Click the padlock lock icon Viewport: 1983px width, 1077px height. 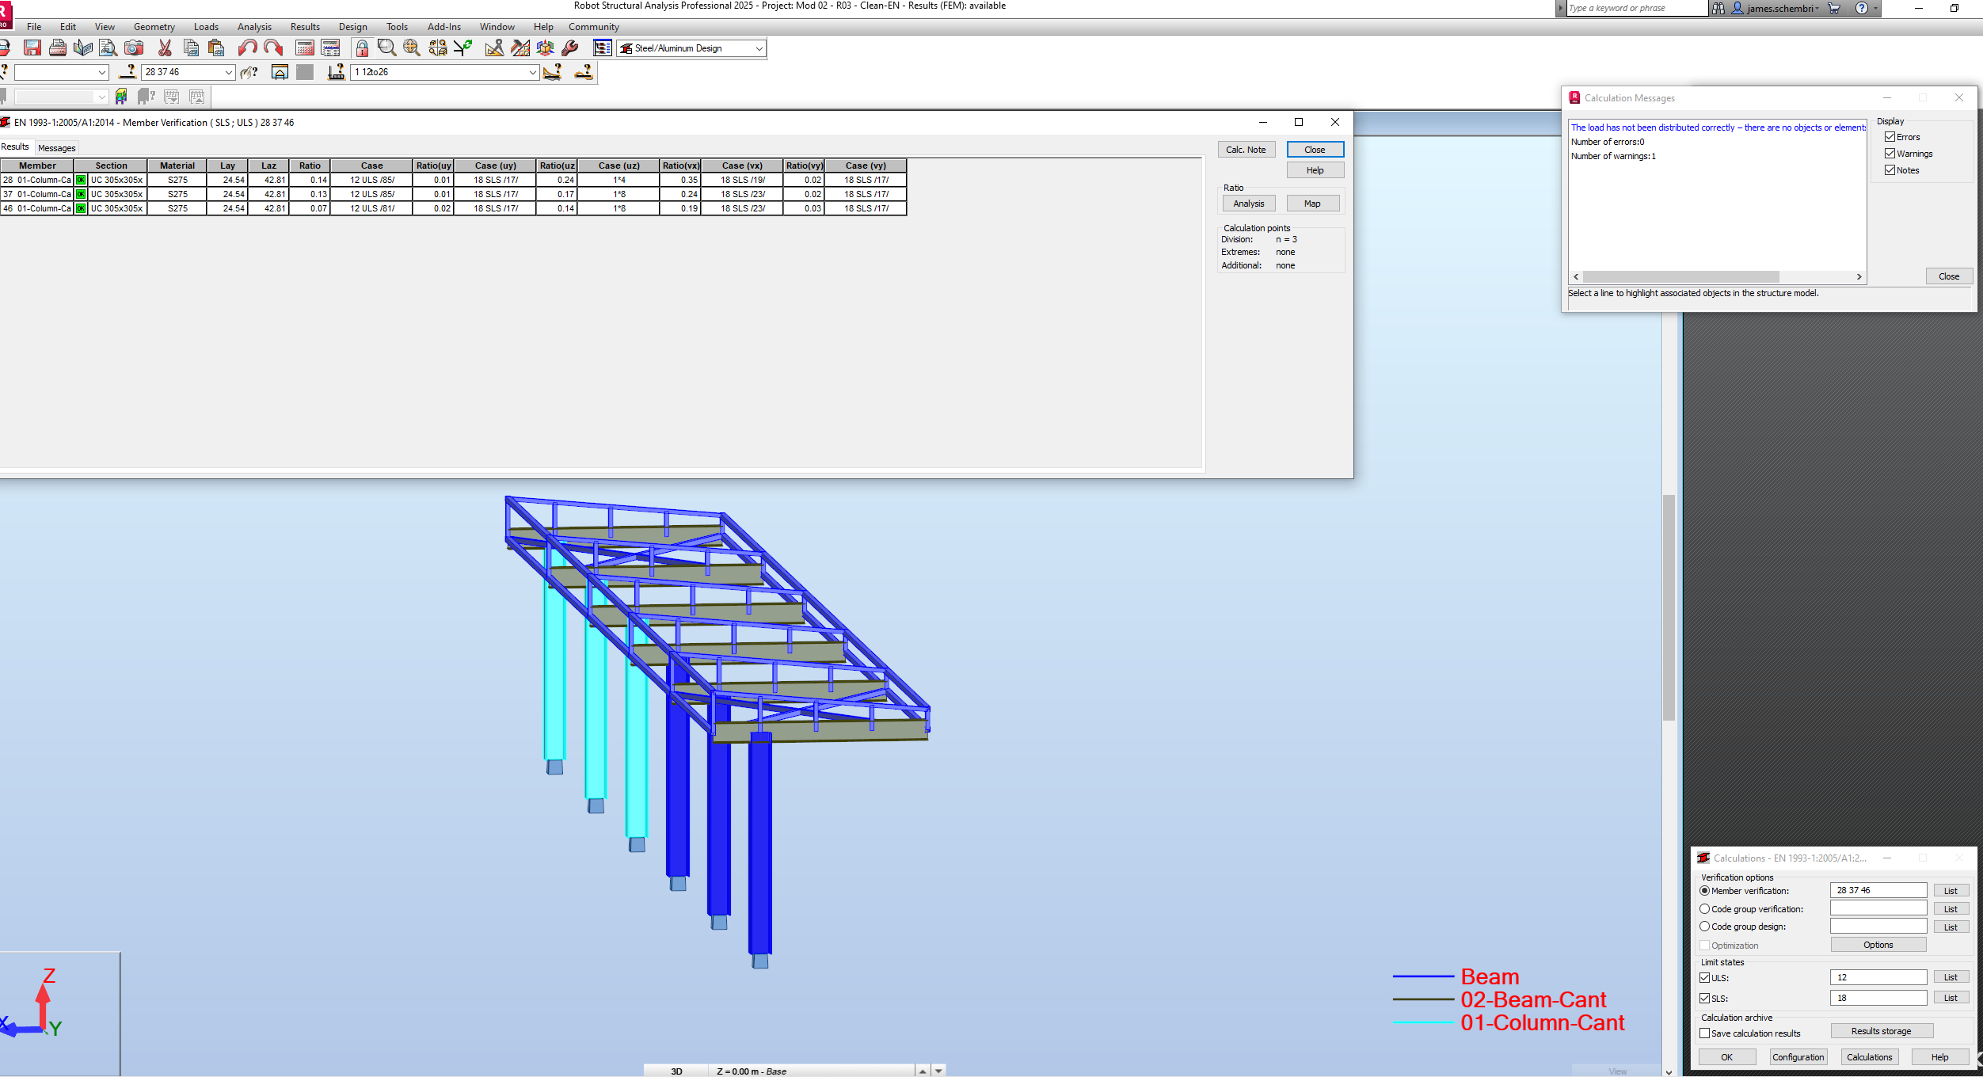tap(362, 48)
